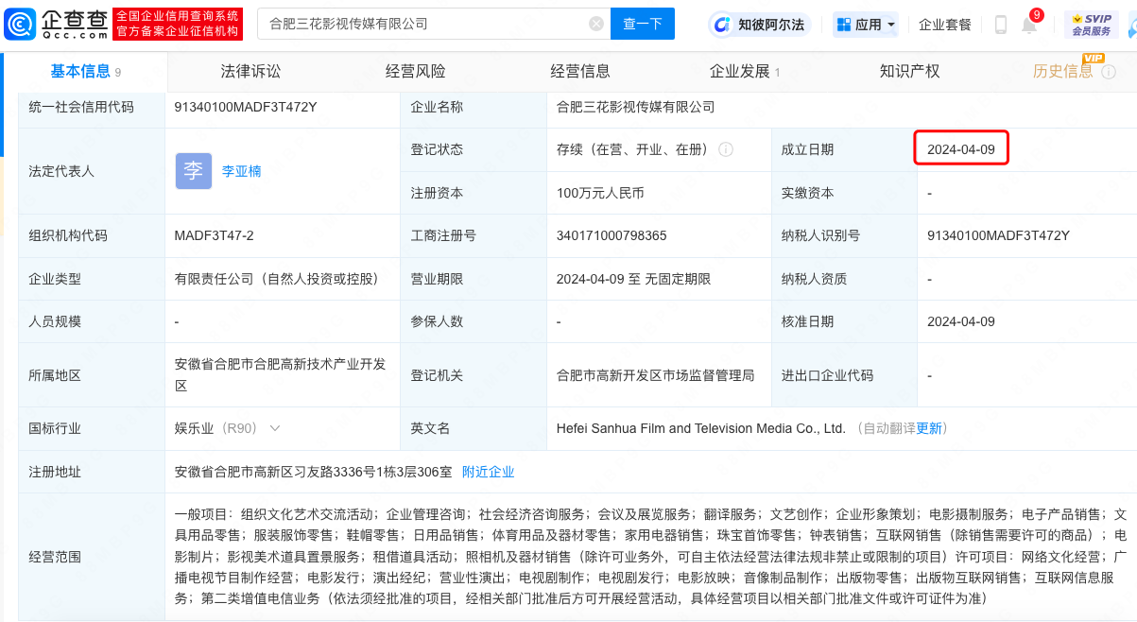Click the 李 avatar of legal representative
Viewport: 1137px width, 622px height.
(x=193, y=171)
